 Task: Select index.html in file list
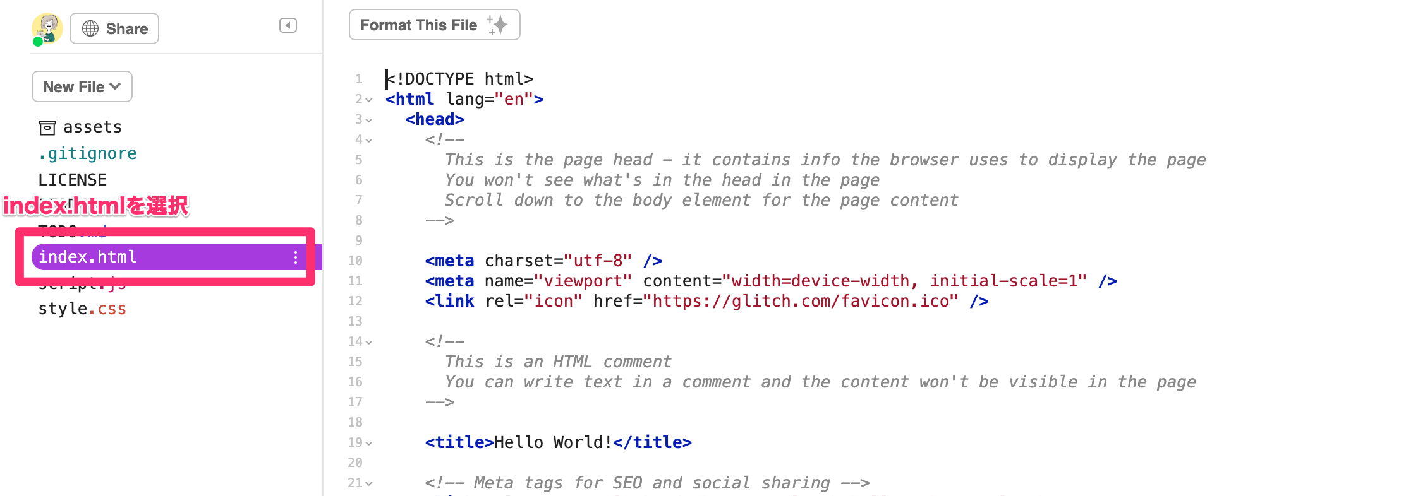tap(88, 257)
